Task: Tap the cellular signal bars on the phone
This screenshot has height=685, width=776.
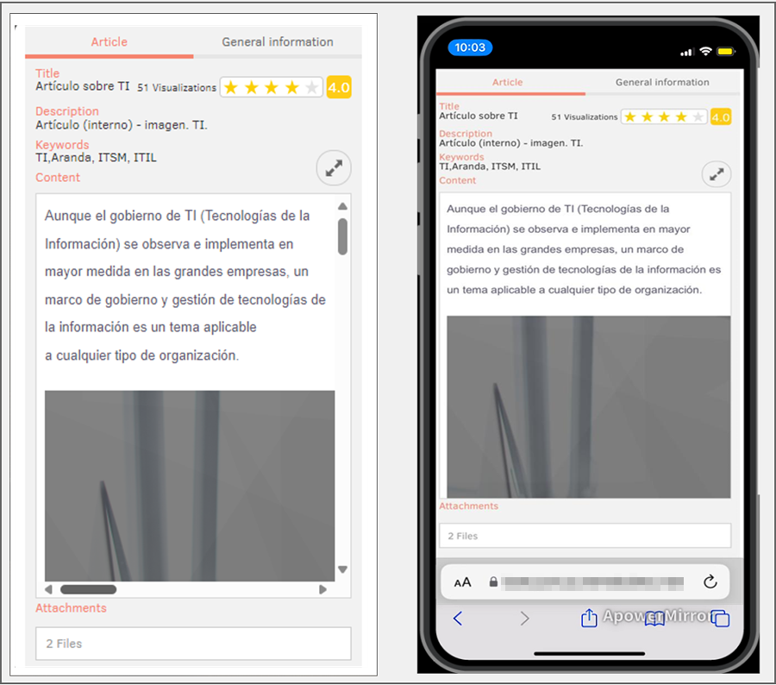Action: pyautogui.click(x=686, y=52)
